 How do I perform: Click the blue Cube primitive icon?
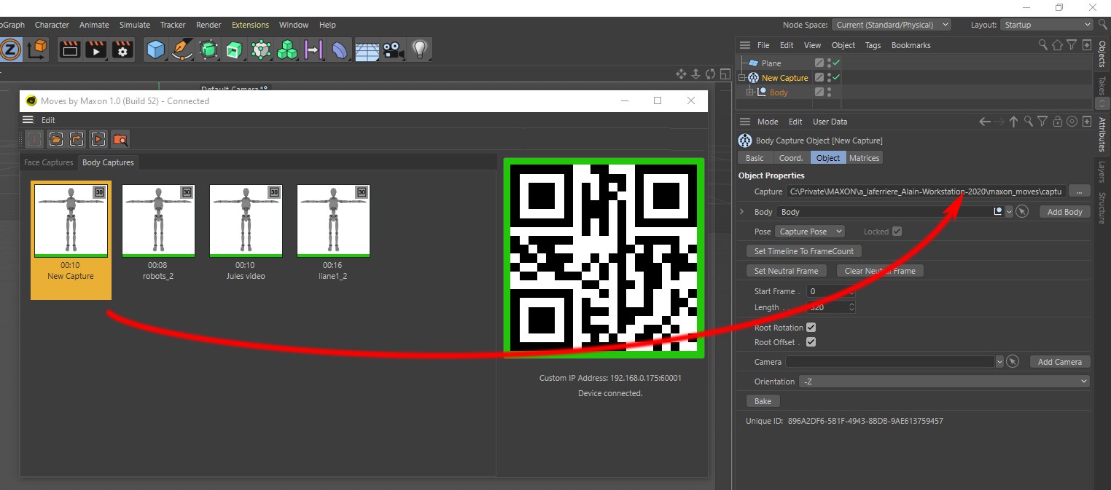[156, 50]
